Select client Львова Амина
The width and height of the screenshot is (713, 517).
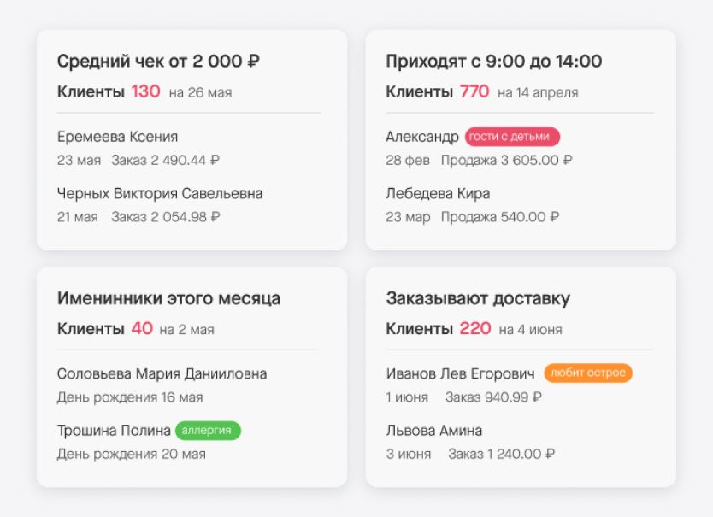(x=433, y=431)
